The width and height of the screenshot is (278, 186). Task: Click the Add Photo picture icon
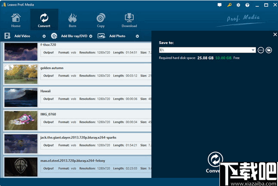coord(101,36)
